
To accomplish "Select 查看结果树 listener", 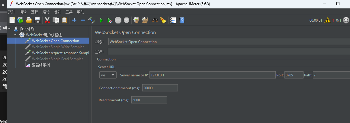I will (x=41, y=65).
